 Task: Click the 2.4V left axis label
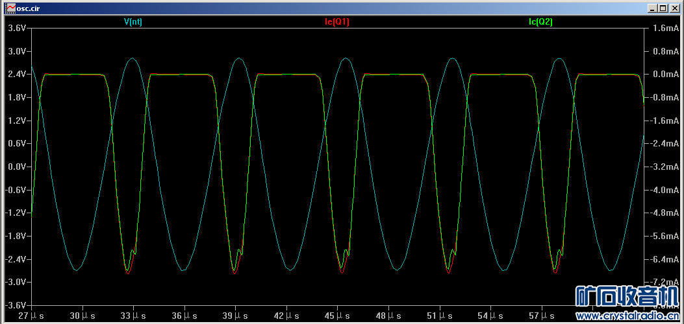click(x=18, y=75)
